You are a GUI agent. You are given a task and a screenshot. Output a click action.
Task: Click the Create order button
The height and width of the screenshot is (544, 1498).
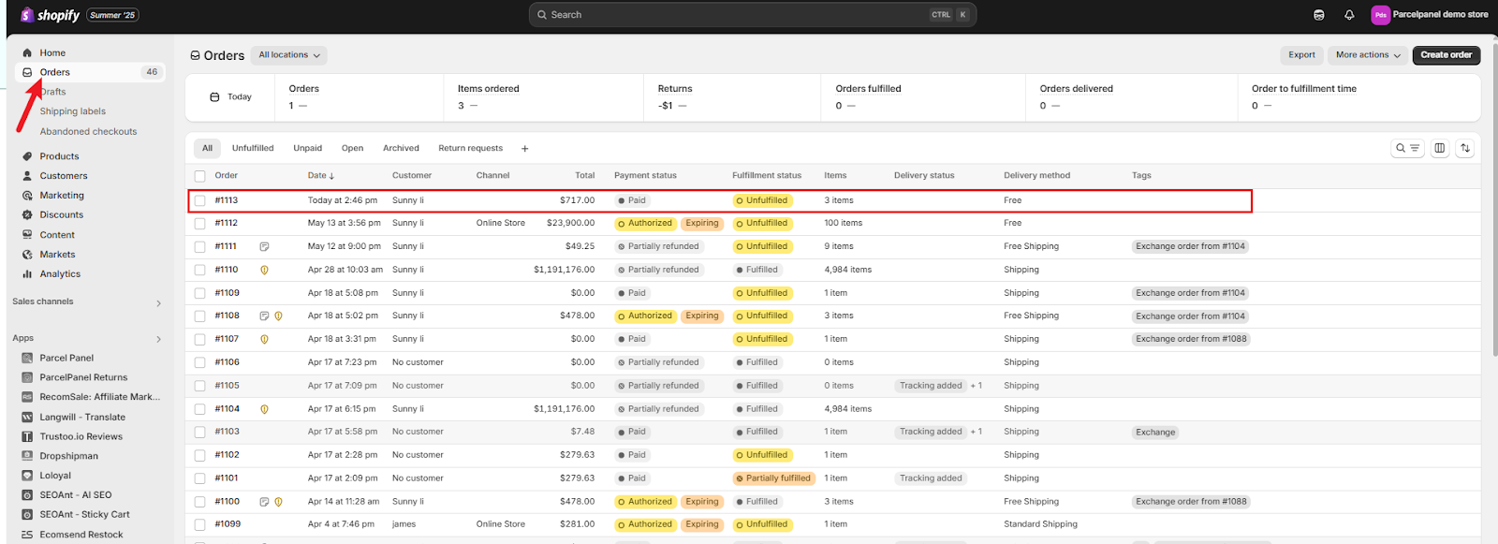pos(1446,55)
